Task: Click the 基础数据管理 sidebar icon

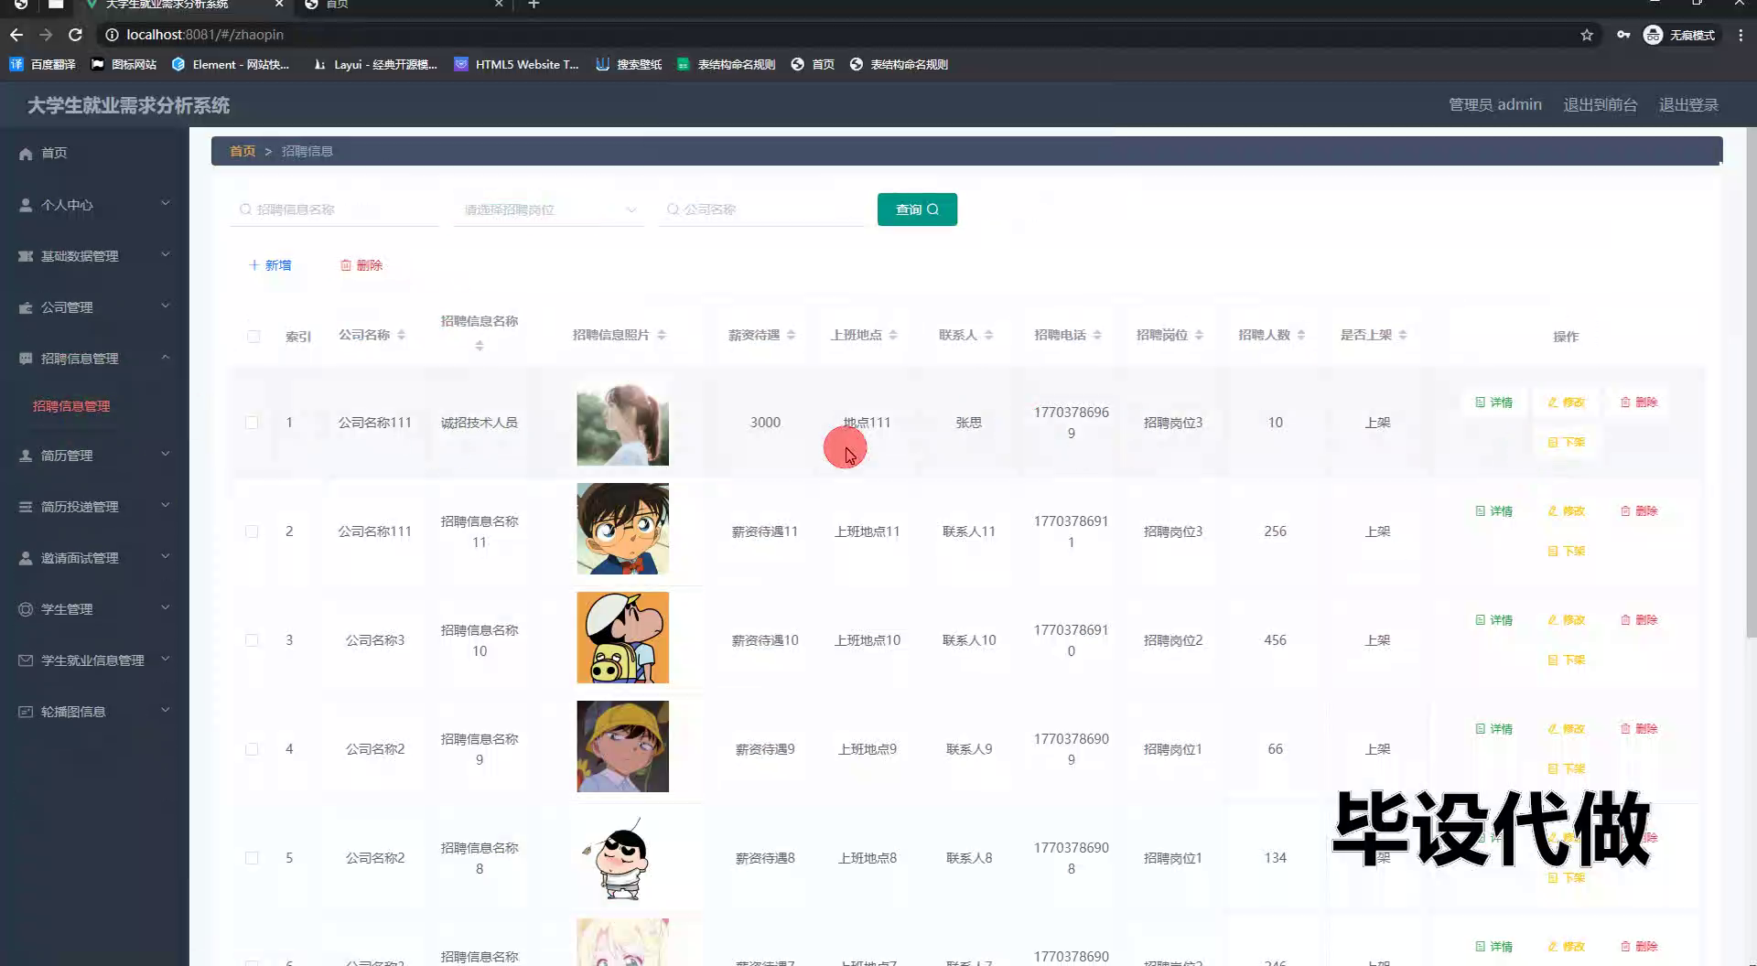Action: 26,256
